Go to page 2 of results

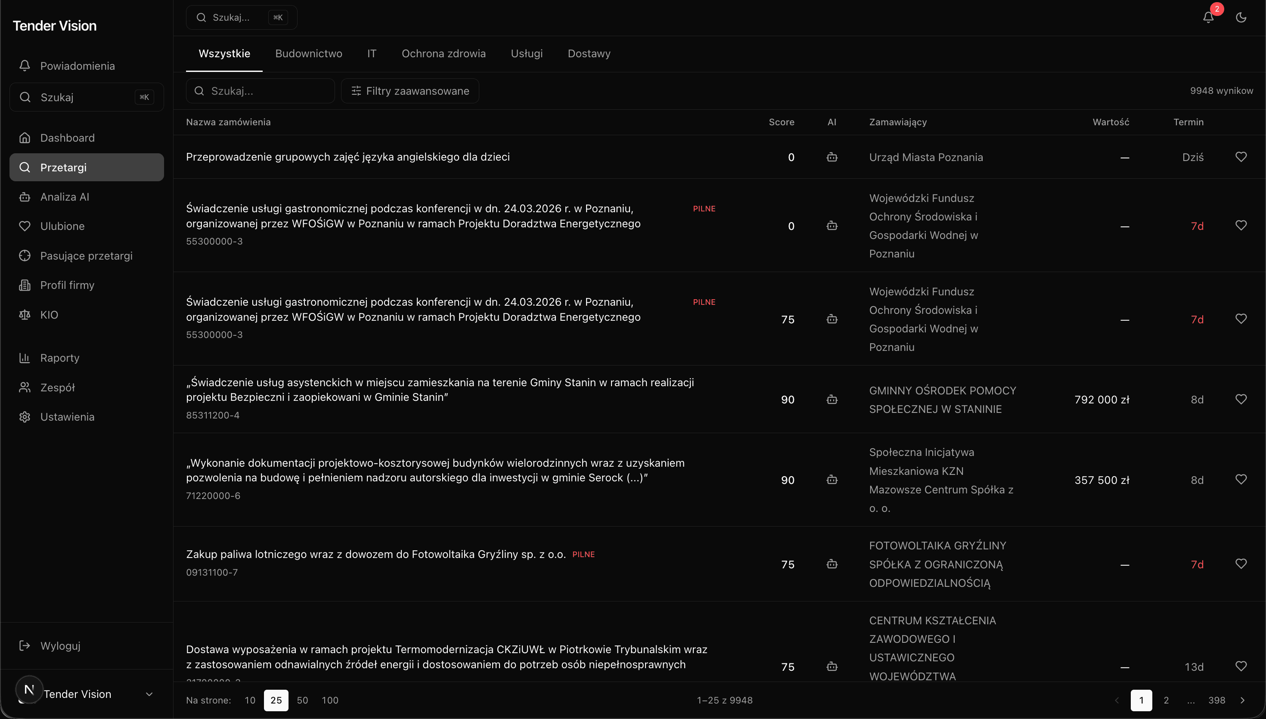pos(1166,700)
